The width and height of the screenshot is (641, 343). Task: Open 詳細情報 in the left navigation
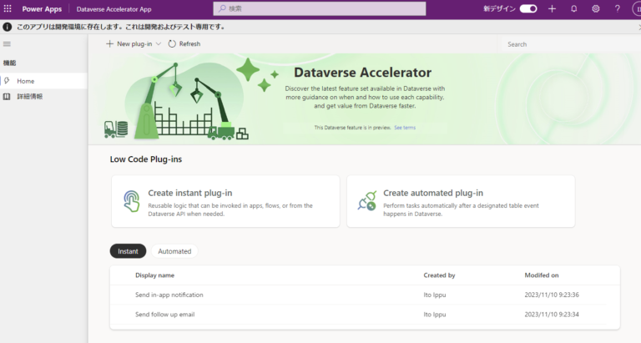click(29, 97)
